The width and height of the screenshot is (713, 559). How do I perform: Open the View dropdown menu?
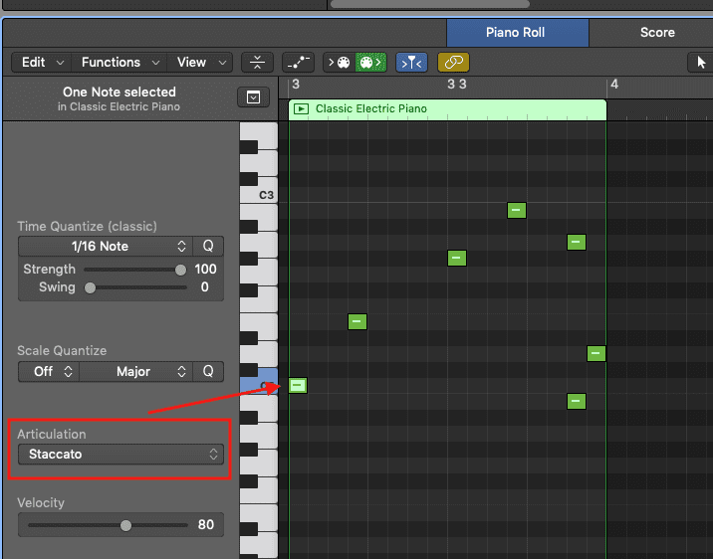[x=200, y=62]
